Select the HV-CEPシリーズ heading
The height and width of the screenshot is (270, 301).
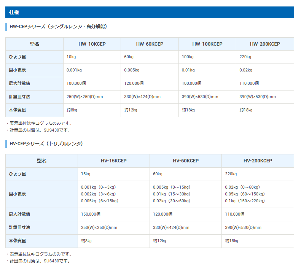click(x=46, y=143)
